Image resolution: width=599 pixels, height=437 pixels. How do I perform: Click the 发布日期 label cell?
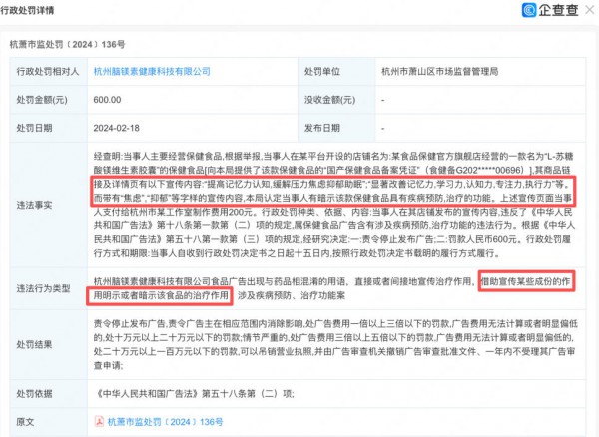[336, 128]
